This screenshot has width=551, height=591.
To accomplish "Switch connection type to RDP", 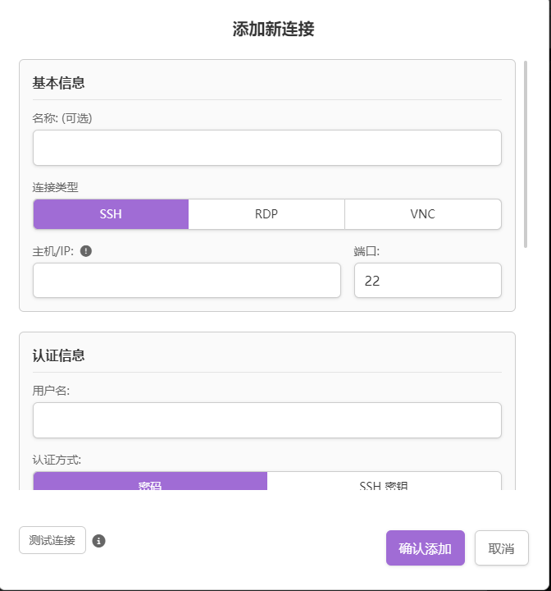I will [266, 214].
